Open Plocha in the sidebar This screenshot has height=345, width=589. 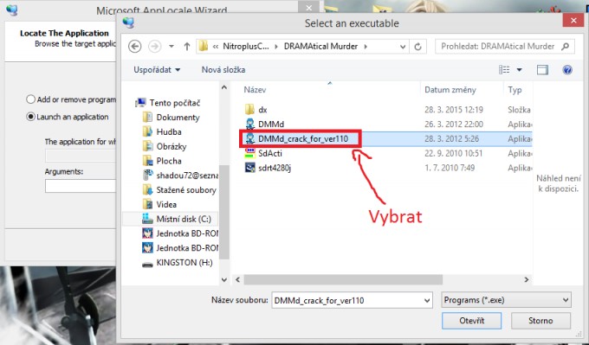click(x=169, y=161)
